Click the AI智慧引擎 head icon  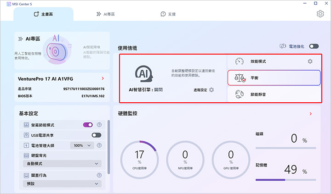point(144,74)
